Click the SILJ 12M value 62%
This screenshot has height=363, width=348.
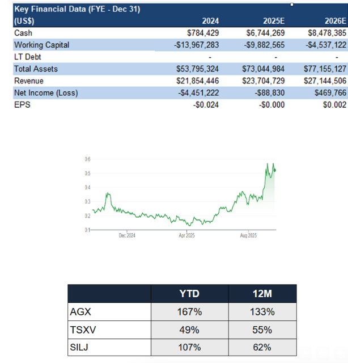262,348
